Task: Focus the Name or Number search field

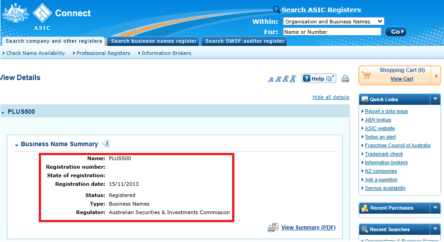Action: pyautogui.click(x=332, y=31)
